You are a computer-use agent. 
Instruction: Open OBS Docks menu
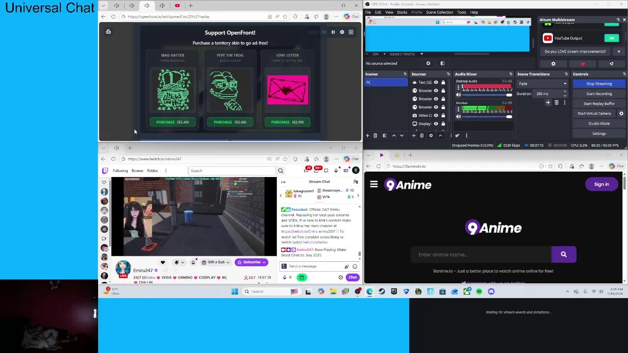pyautogui.click(x=402, y=12)
